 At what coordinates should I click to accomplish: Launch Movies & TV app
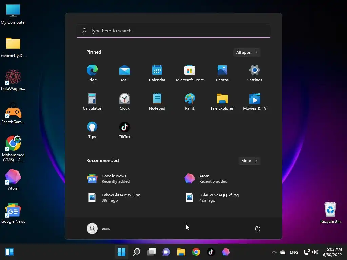click(x=255, y=102)
